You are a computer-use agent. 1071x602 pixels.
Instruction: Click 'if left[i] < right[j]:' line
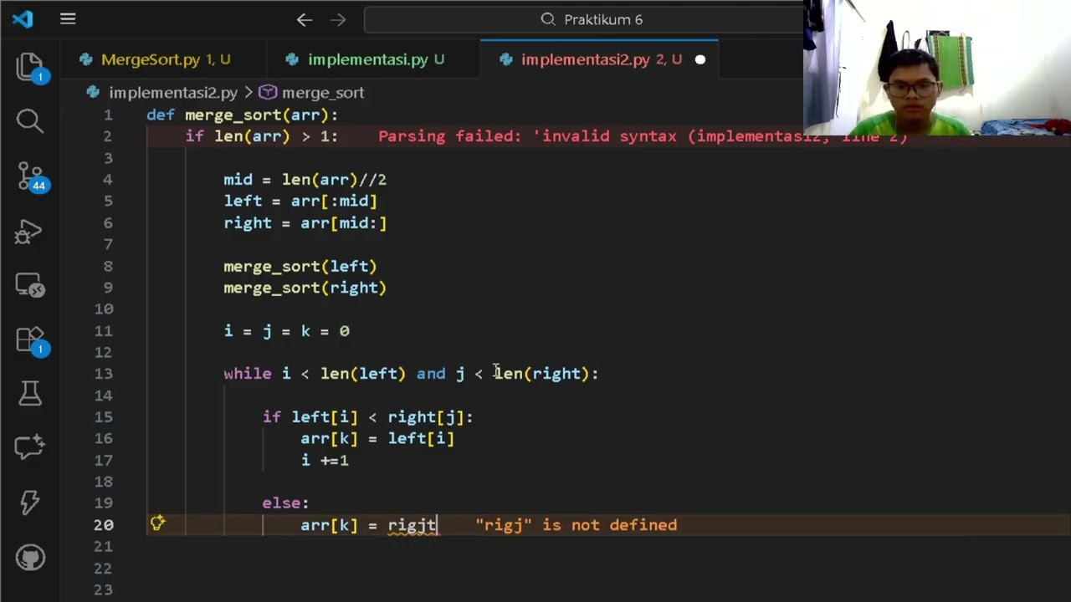(x=367, y=417)
